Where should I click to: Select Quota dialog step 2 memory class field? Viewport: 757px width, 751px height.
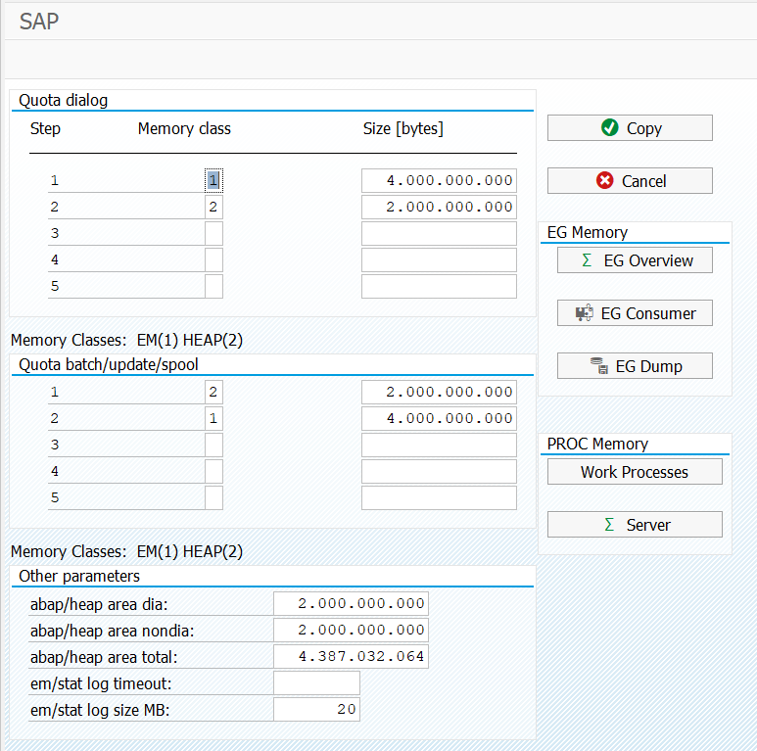pos(213,207)
